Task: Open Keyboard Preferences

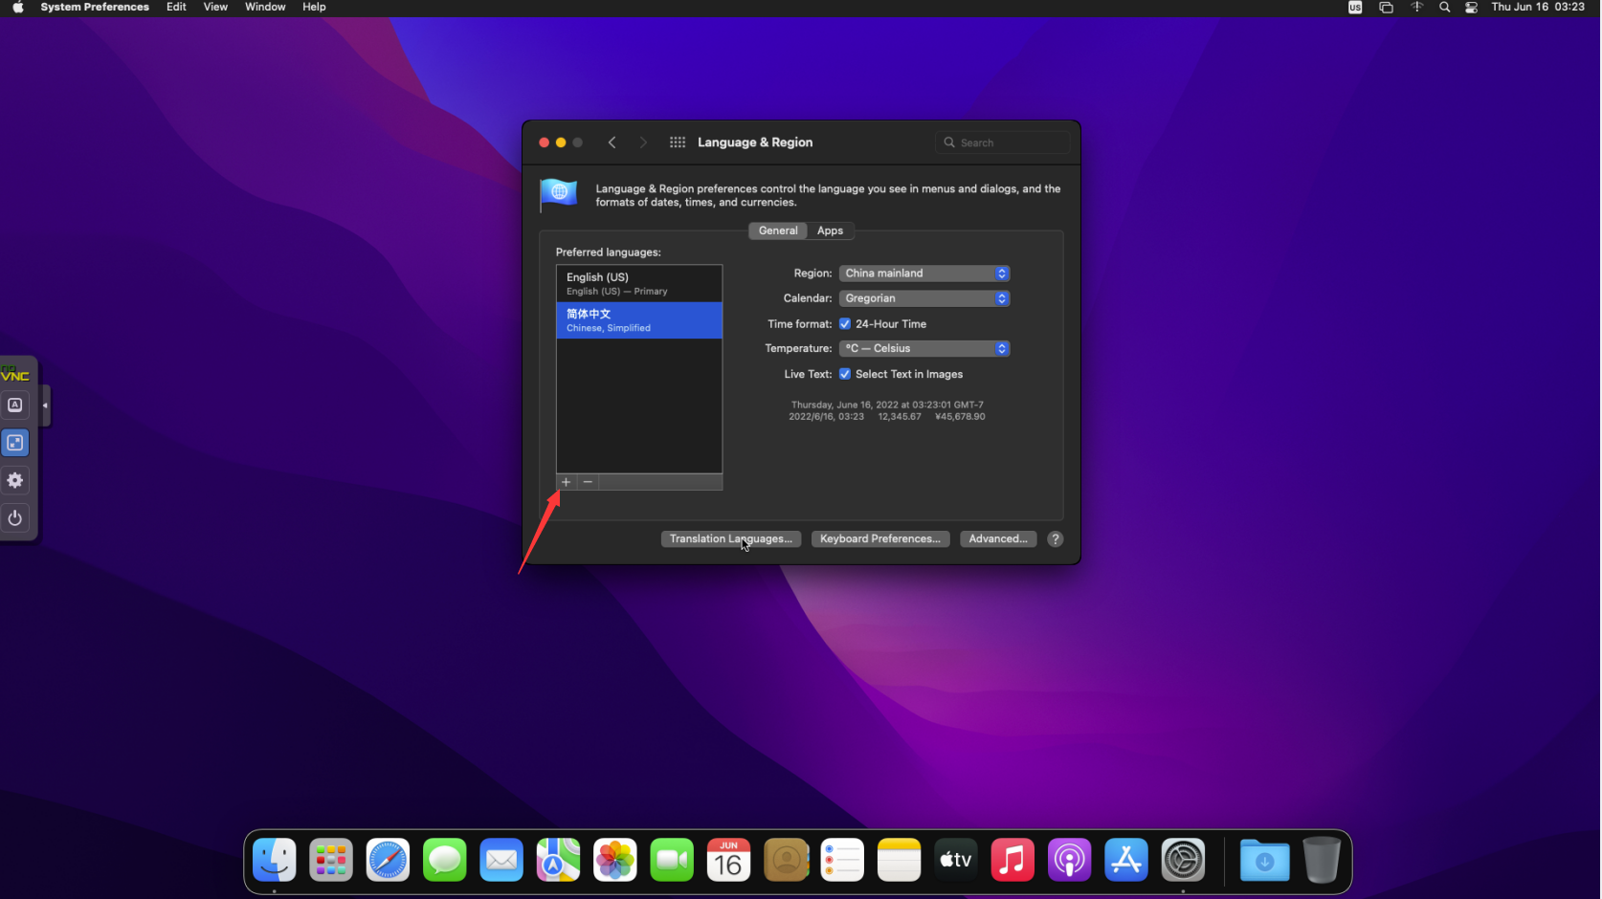Action: [x=880, y=539]
